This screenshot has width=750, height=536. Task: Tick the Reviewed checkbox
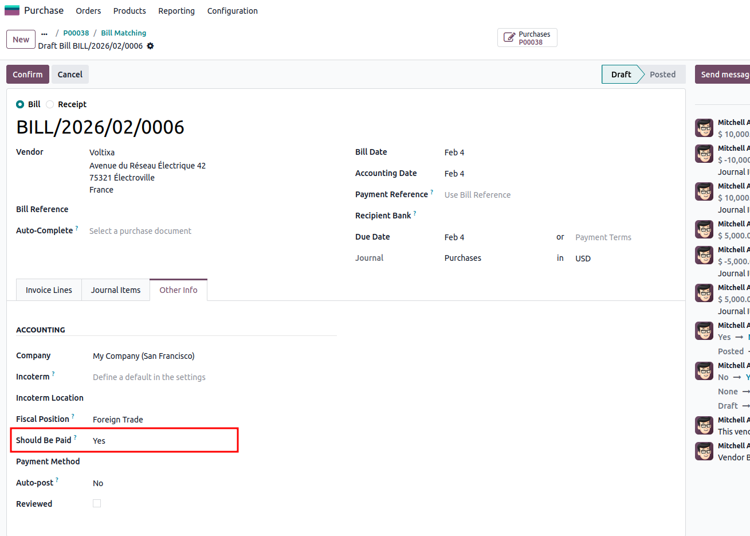pos(97,503)
